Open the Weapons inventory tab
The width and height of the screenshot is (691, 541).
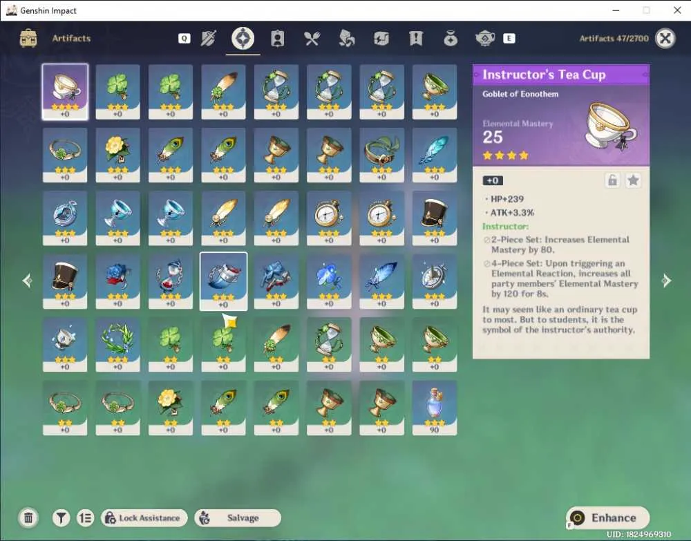tap(208, 38)
